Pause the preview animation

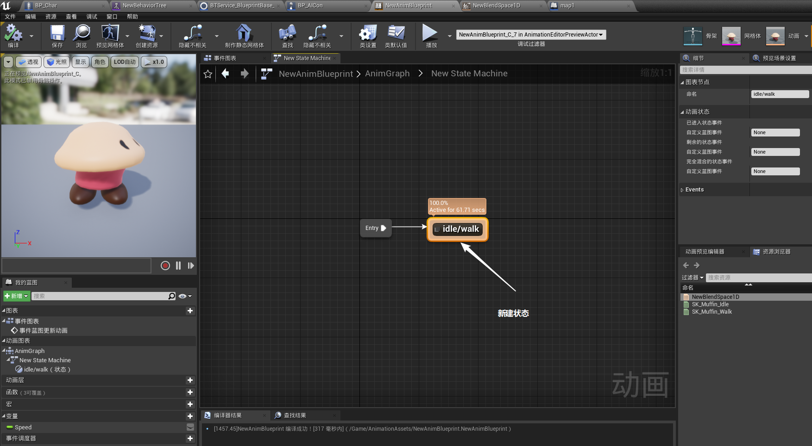pos(178,266)
